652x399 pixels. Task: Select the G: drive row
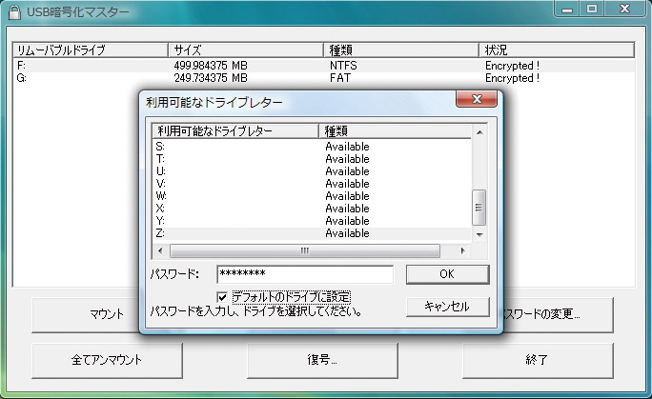click(324, 78)
